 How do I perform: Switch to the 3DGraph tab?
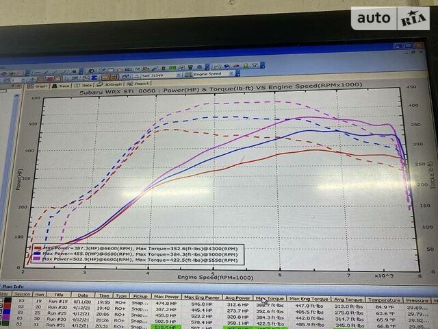pos(109,84)
